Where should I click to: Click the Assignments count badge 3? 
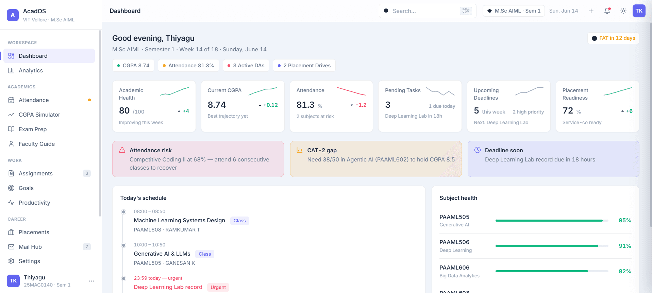(87, 173)
